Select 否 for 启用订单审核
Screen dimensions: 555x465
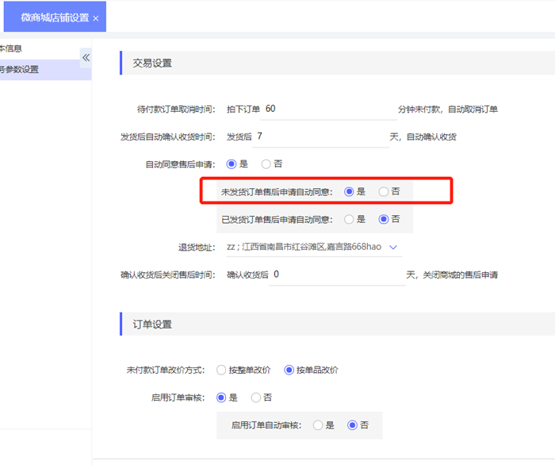(x=255, y=397)
